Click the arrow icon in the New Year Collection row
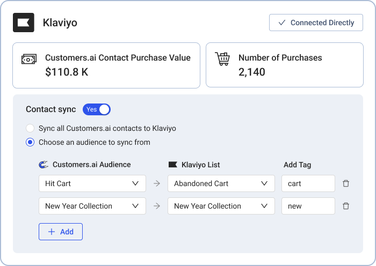376x266 pixels. click(157, 206)
